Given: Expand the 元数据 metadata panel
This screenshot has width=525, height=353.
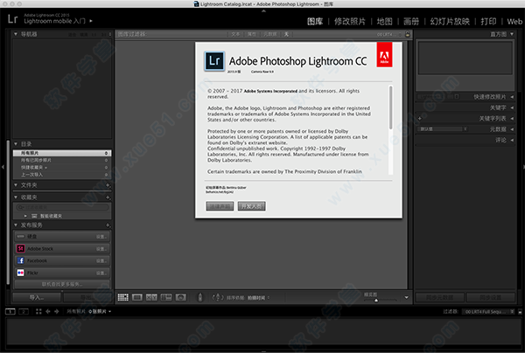Looking at the screenshot, I should tap(512, 129).
